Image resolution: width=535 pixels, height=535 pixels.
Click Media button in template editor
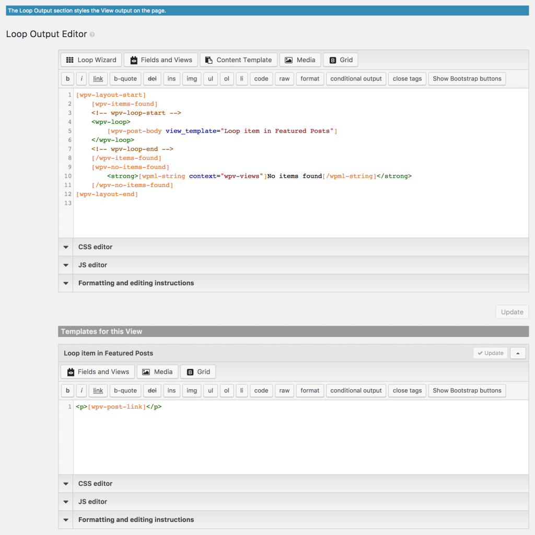(x=158, y=372)
